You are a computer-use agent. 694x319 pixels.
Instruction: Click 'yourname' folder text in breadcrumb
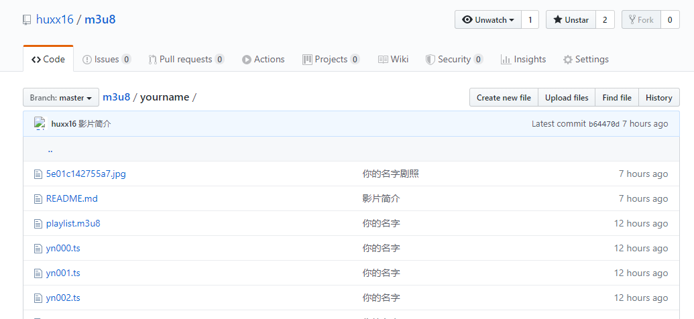click(x=165, y=97)
